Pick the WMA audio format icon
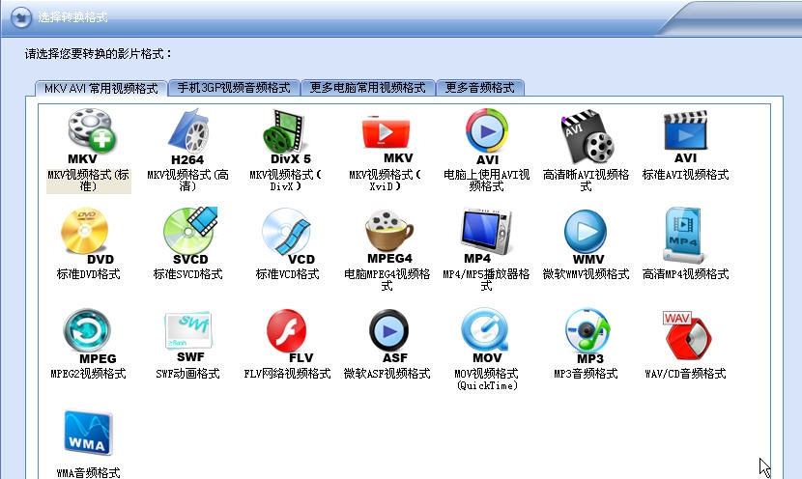802x479 pixels. coord(88,433)
